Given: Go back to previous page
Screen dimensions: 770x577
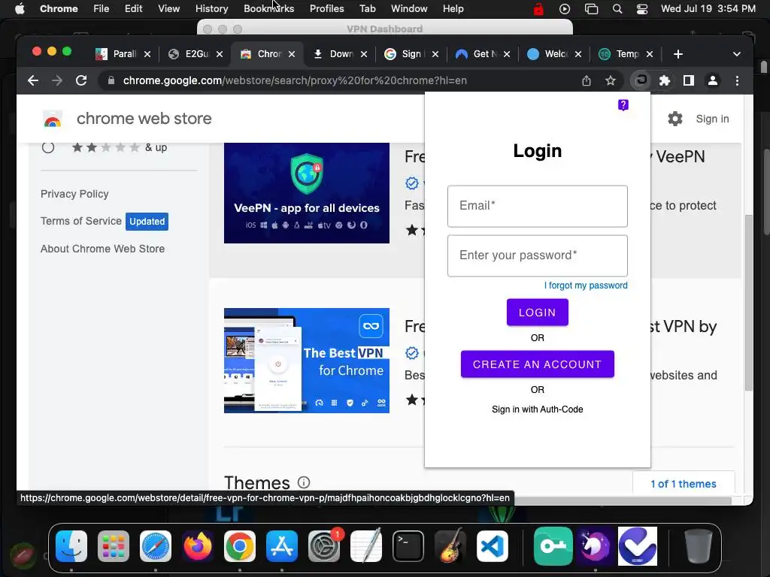Looking at the screenshot, I should tap(33, 80).
